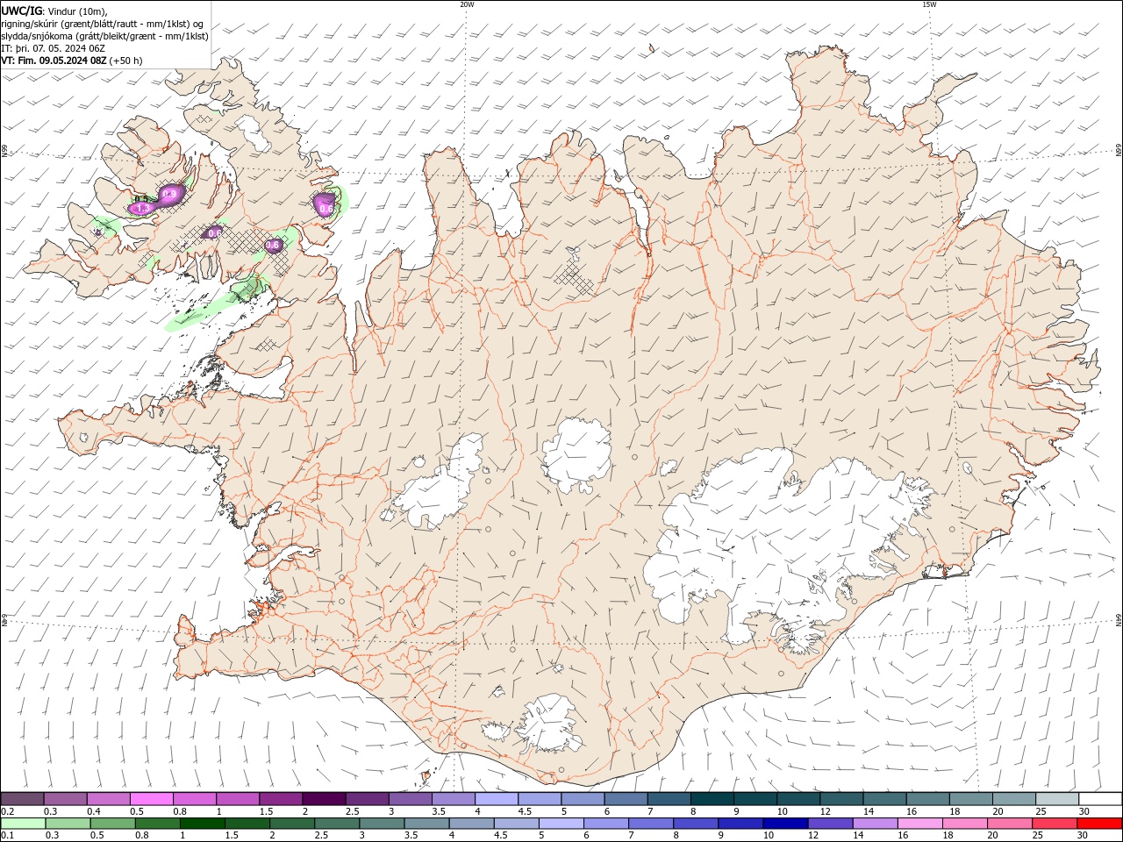1123x842 pixels.
Task: Pick the red swatch labeled 25 in lower legend
Action: tap(1055, 824)
